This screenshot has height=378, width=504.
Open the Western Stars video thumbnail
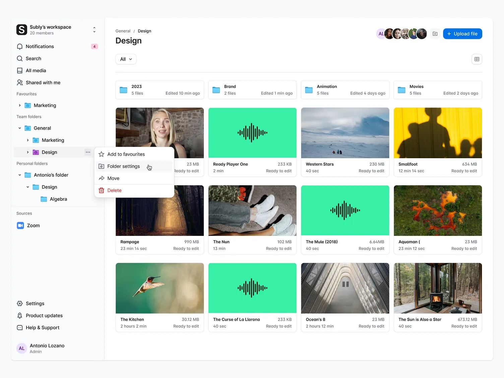(345, 133)
